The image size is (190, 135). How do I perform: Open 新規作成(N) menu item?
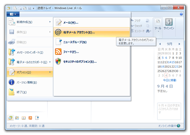point(30,22)
